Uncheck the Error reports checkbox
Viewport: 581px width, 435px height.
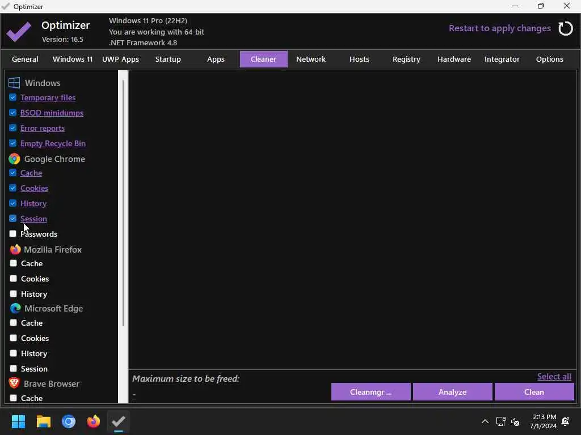[x=12, y=127]
